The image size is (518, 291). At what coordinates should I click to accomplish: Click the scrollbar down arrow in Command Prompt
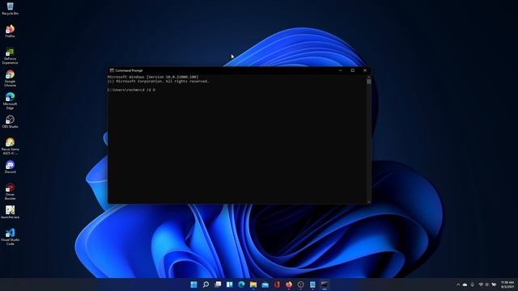369,201
